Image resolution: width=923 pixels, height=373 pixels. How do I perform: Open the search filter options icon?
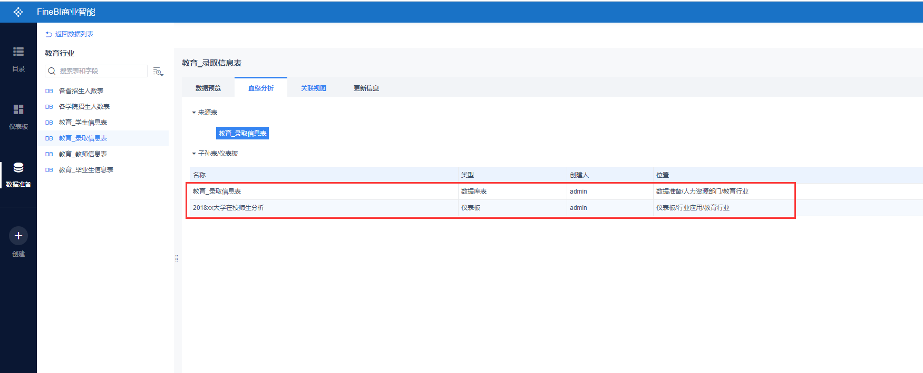point(158,72)
